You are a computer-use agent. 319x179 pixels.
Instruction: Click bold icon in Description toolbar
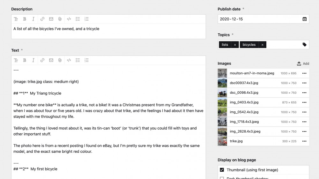tap(25, 19)
